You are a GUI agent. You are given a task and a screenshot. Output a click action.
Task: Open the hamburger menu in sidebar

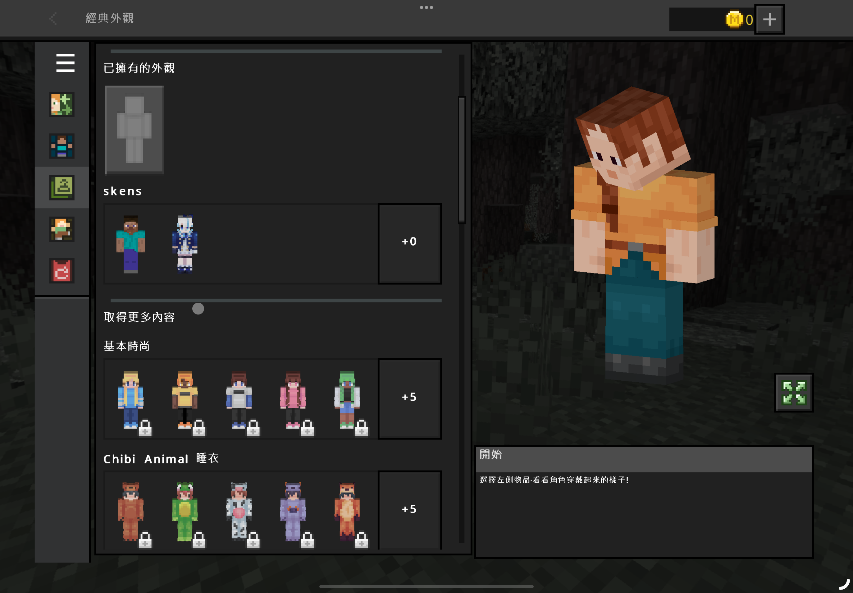tap(65, 62)
